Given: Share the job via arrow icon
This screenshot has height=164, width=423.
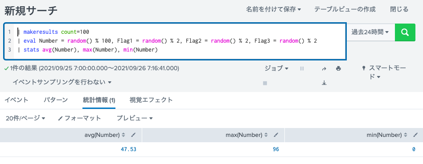Looking at the screenshot, I should (324, 68).
